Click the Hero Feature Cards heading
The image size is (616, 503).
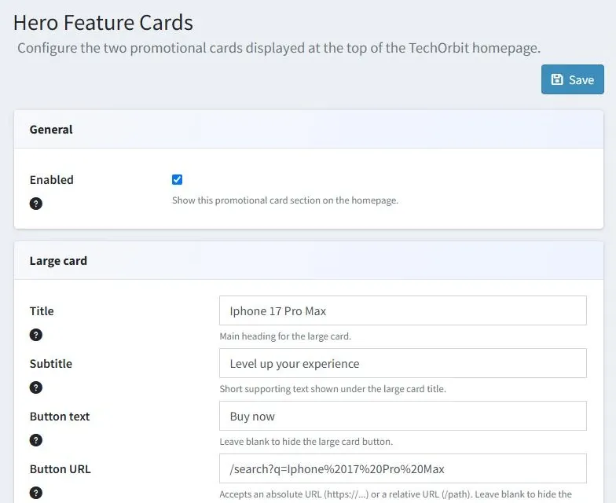(104, 22)
